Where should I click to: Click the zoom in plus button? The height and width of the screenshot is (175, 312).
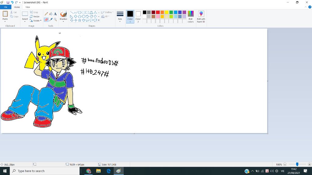click(310, 164)
